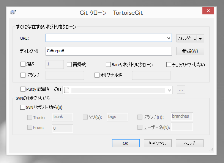The image size is (224, 163).
Task: Check Bareリポジトリにクローン option
Action: tap(108, 65)
